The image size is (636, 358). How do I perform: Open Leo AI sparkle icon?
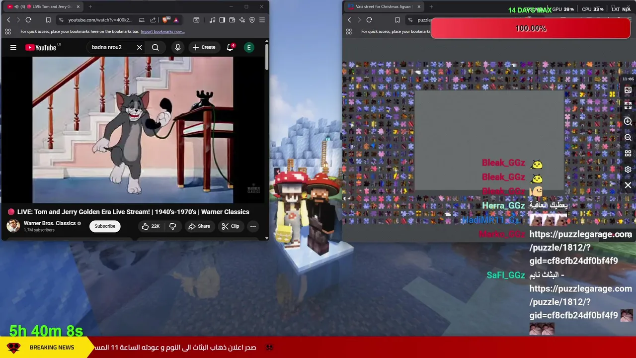[x=242, y=20]
